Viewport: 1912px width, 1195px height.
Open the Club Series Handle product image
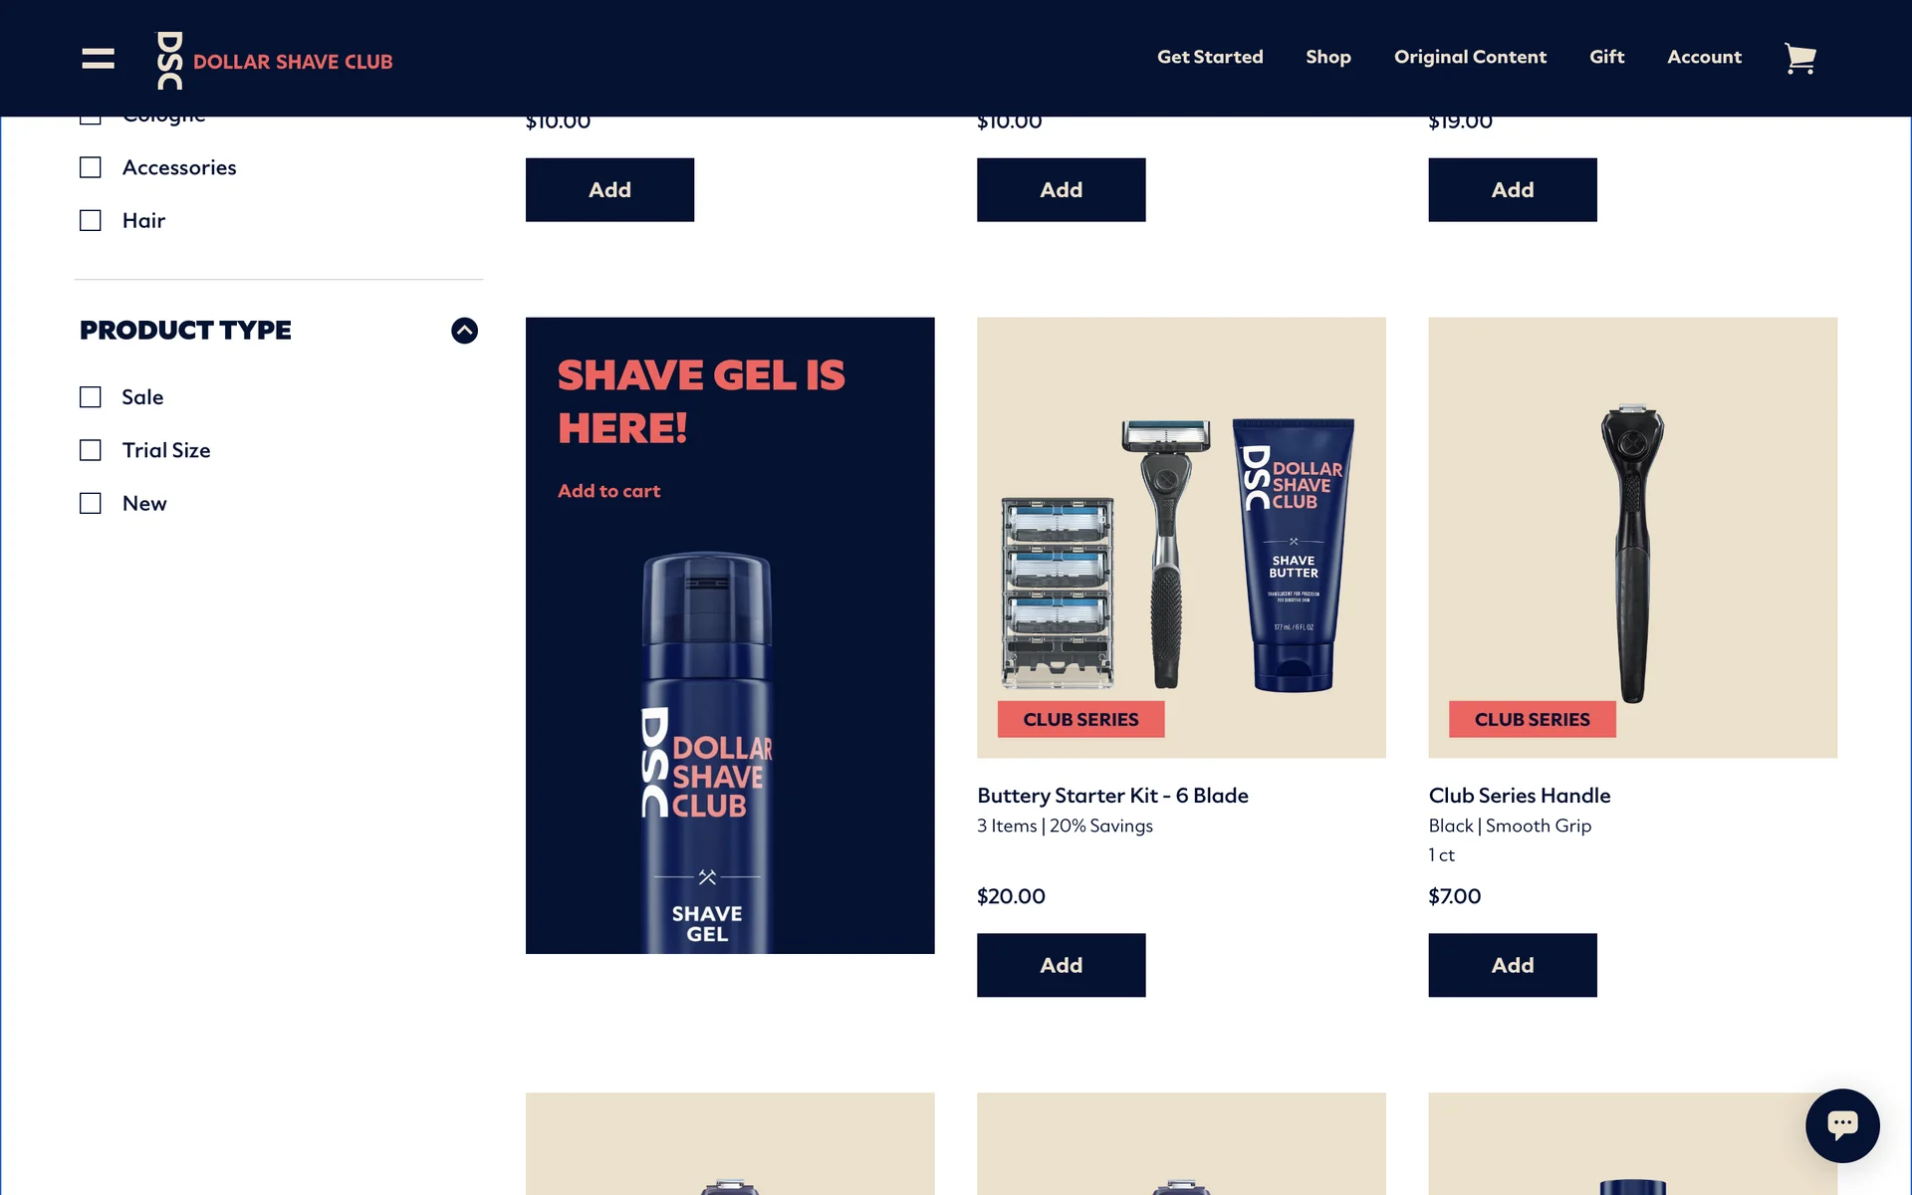point(1632,538)
